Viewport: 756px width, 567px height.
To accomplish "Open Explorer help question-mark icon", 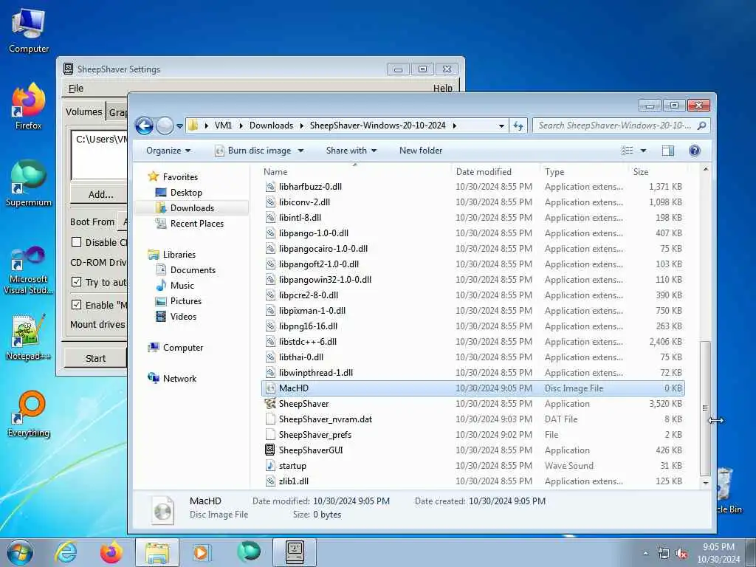I will click(x=694, y=151).
